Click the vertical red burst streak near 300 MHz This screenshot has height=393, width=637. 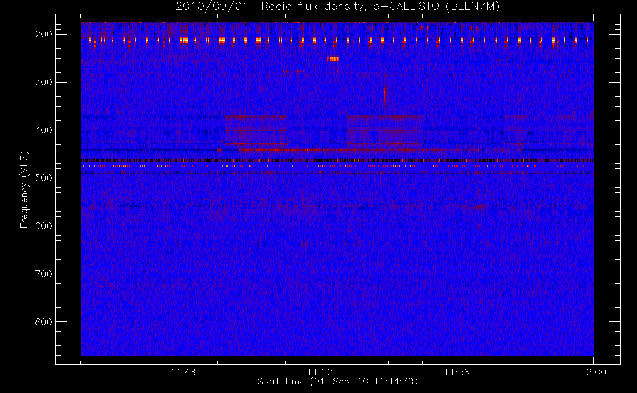[385, 94]
